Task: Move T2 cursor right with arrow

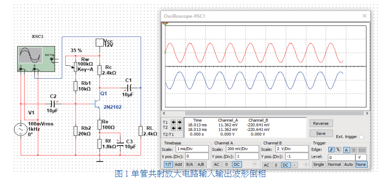Action: (180, 128)
